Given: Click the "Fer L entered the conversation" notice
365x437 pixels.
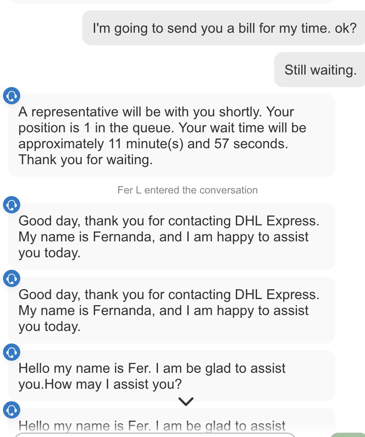Looking at the screenshot, I should 187,190.
